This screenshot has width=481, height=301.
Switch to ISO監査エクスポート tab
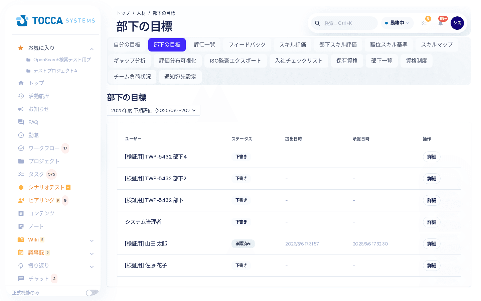coord(235,61)
